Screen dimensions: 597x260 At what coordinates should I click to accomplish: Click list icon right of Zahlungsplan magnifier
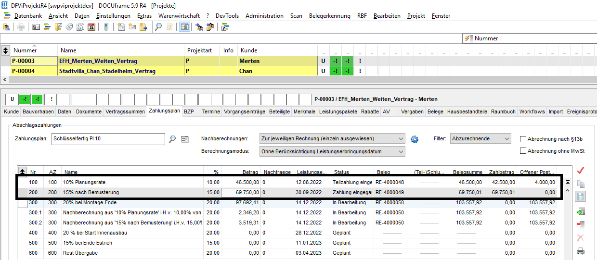point(184,139)
